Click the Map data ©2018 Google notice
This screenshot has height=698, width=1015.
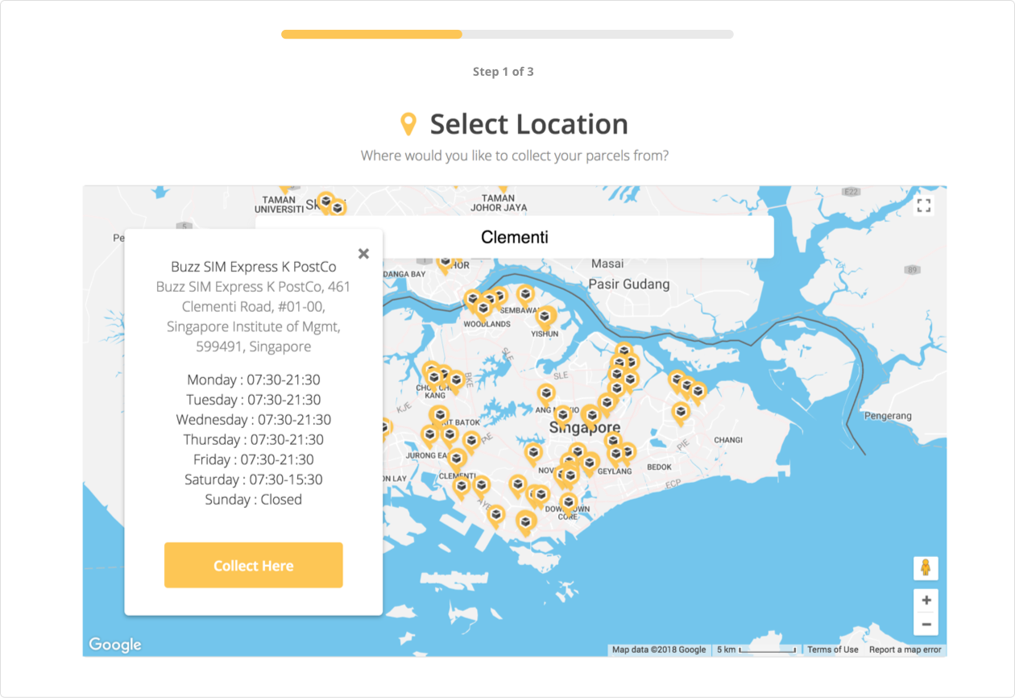(659, 650)
